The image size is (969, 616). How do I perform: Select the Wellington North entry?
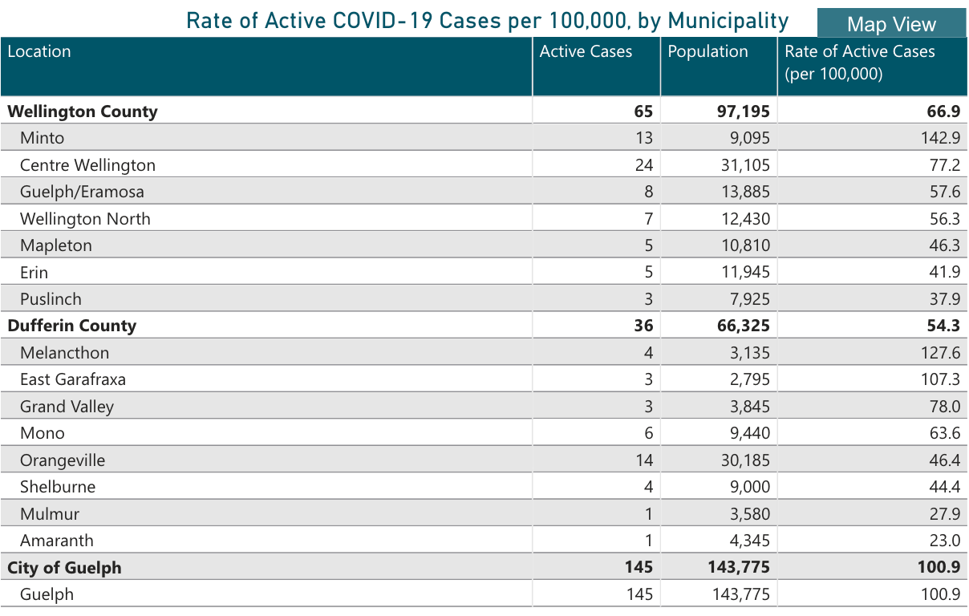(x=85, y=219)
